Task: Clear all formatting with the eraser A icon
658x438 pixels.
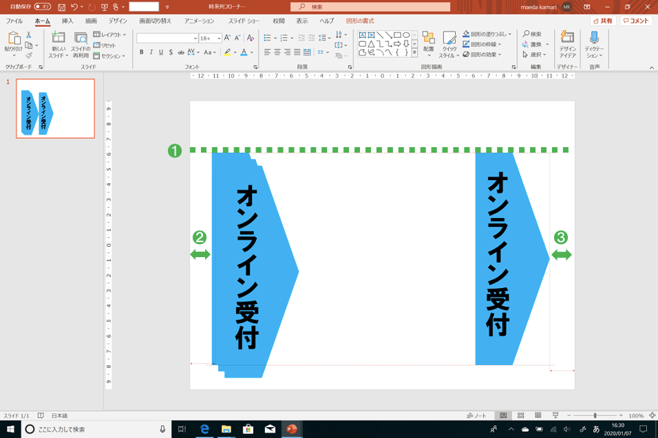Action: click(251, 38)
